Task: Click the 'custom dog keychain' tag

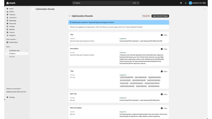Action: [x=127, y=77]
